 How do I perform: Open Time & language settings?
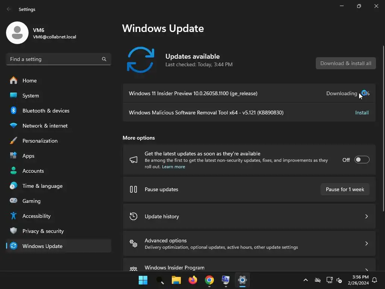click(x=58, y=186)
